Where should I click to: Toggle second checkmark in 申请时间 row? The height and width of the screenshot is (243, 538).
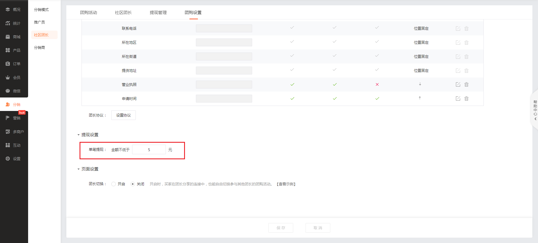[x=335, y=98]
